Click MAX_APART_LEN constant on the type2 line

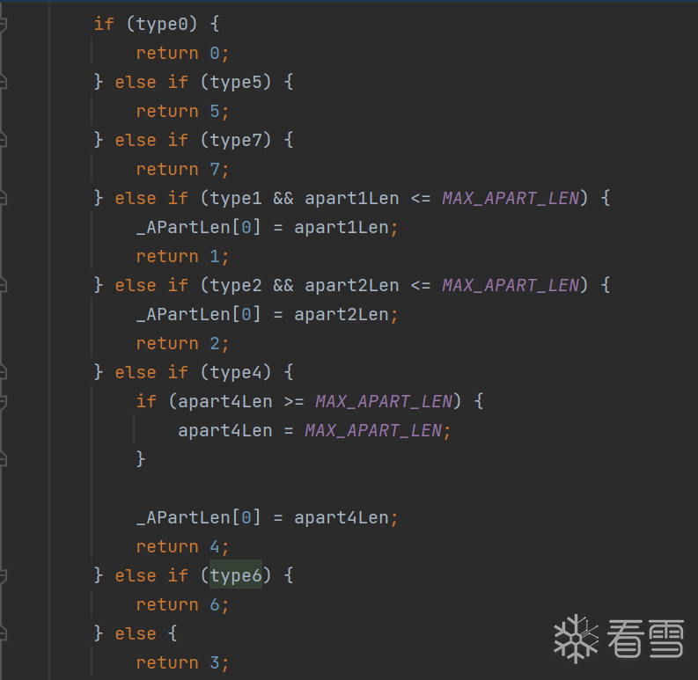(x=511, y=285)
